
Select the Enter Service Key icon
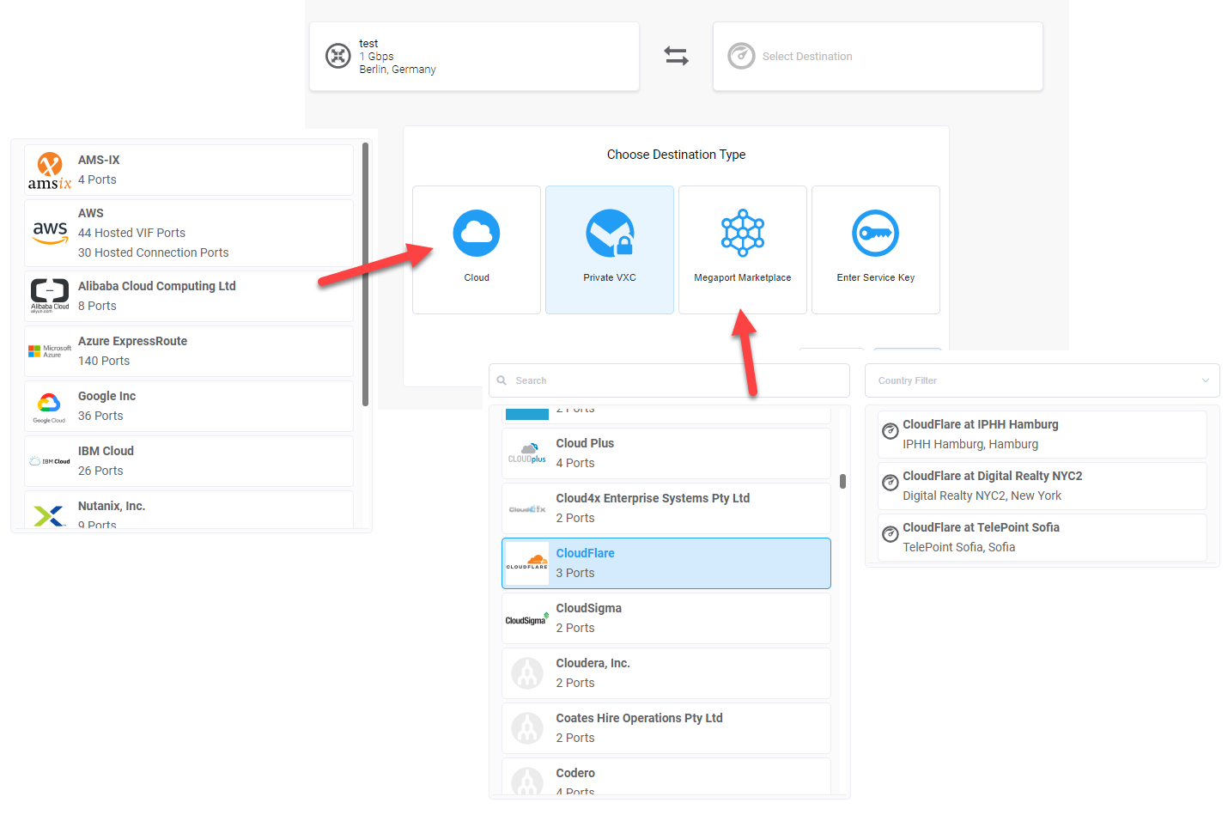pyautogui.click(x=875, y=233)
